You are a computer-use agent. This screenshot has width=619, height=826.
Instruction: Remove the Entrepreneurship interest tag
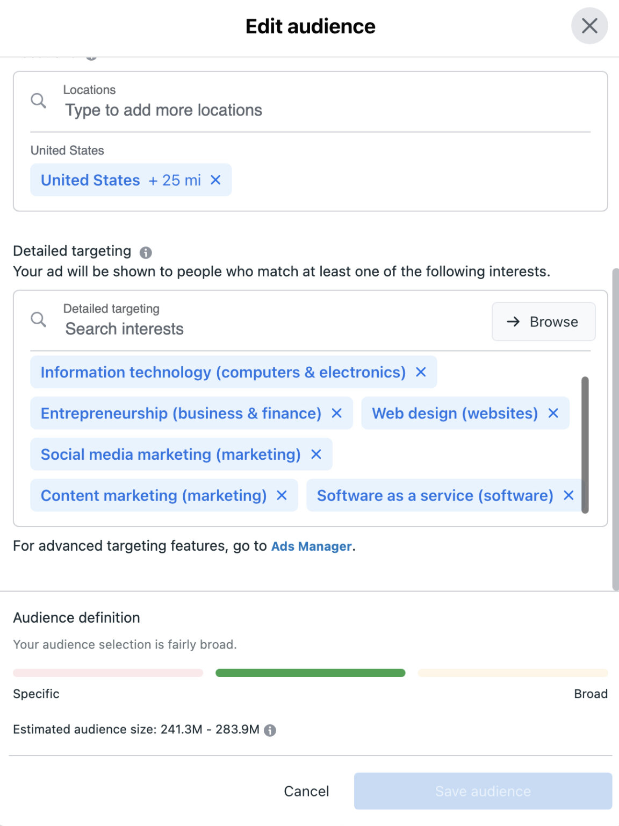(x=337, y=413)
